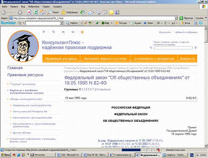Screen dimensions: 208x158
Task: Click the site search input field
Action: (173, 48)
